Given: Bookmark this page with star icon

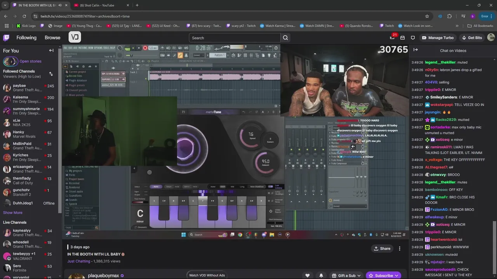Looking at the screenshot, I should [x=427, y=16].
